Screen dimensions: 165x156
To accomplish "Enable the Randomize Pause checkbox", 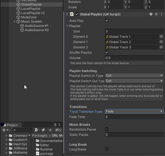I will [107, 129].
